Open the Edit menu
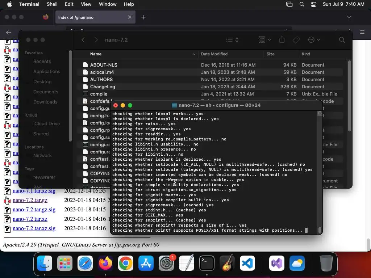The image size is (371, 278). click(69, 4)
